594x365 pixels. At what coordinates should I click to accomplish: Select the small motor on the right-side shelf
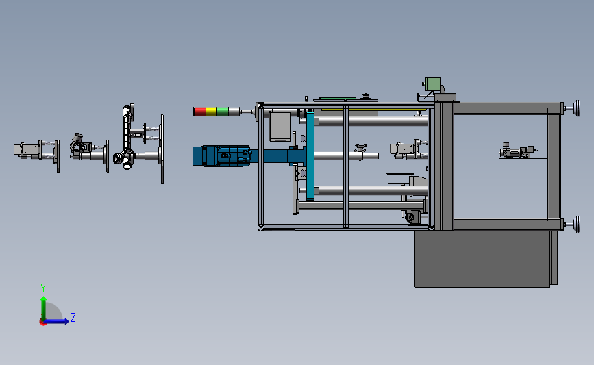[517, 151]
